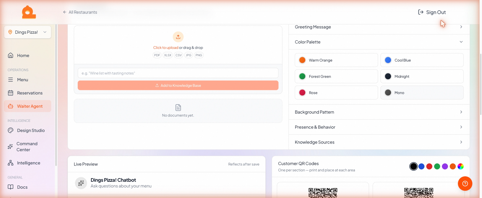The height and width of the screenshot is (198, 482).
Task: Click the Intelligence network icon
Action: pos(11,163)
